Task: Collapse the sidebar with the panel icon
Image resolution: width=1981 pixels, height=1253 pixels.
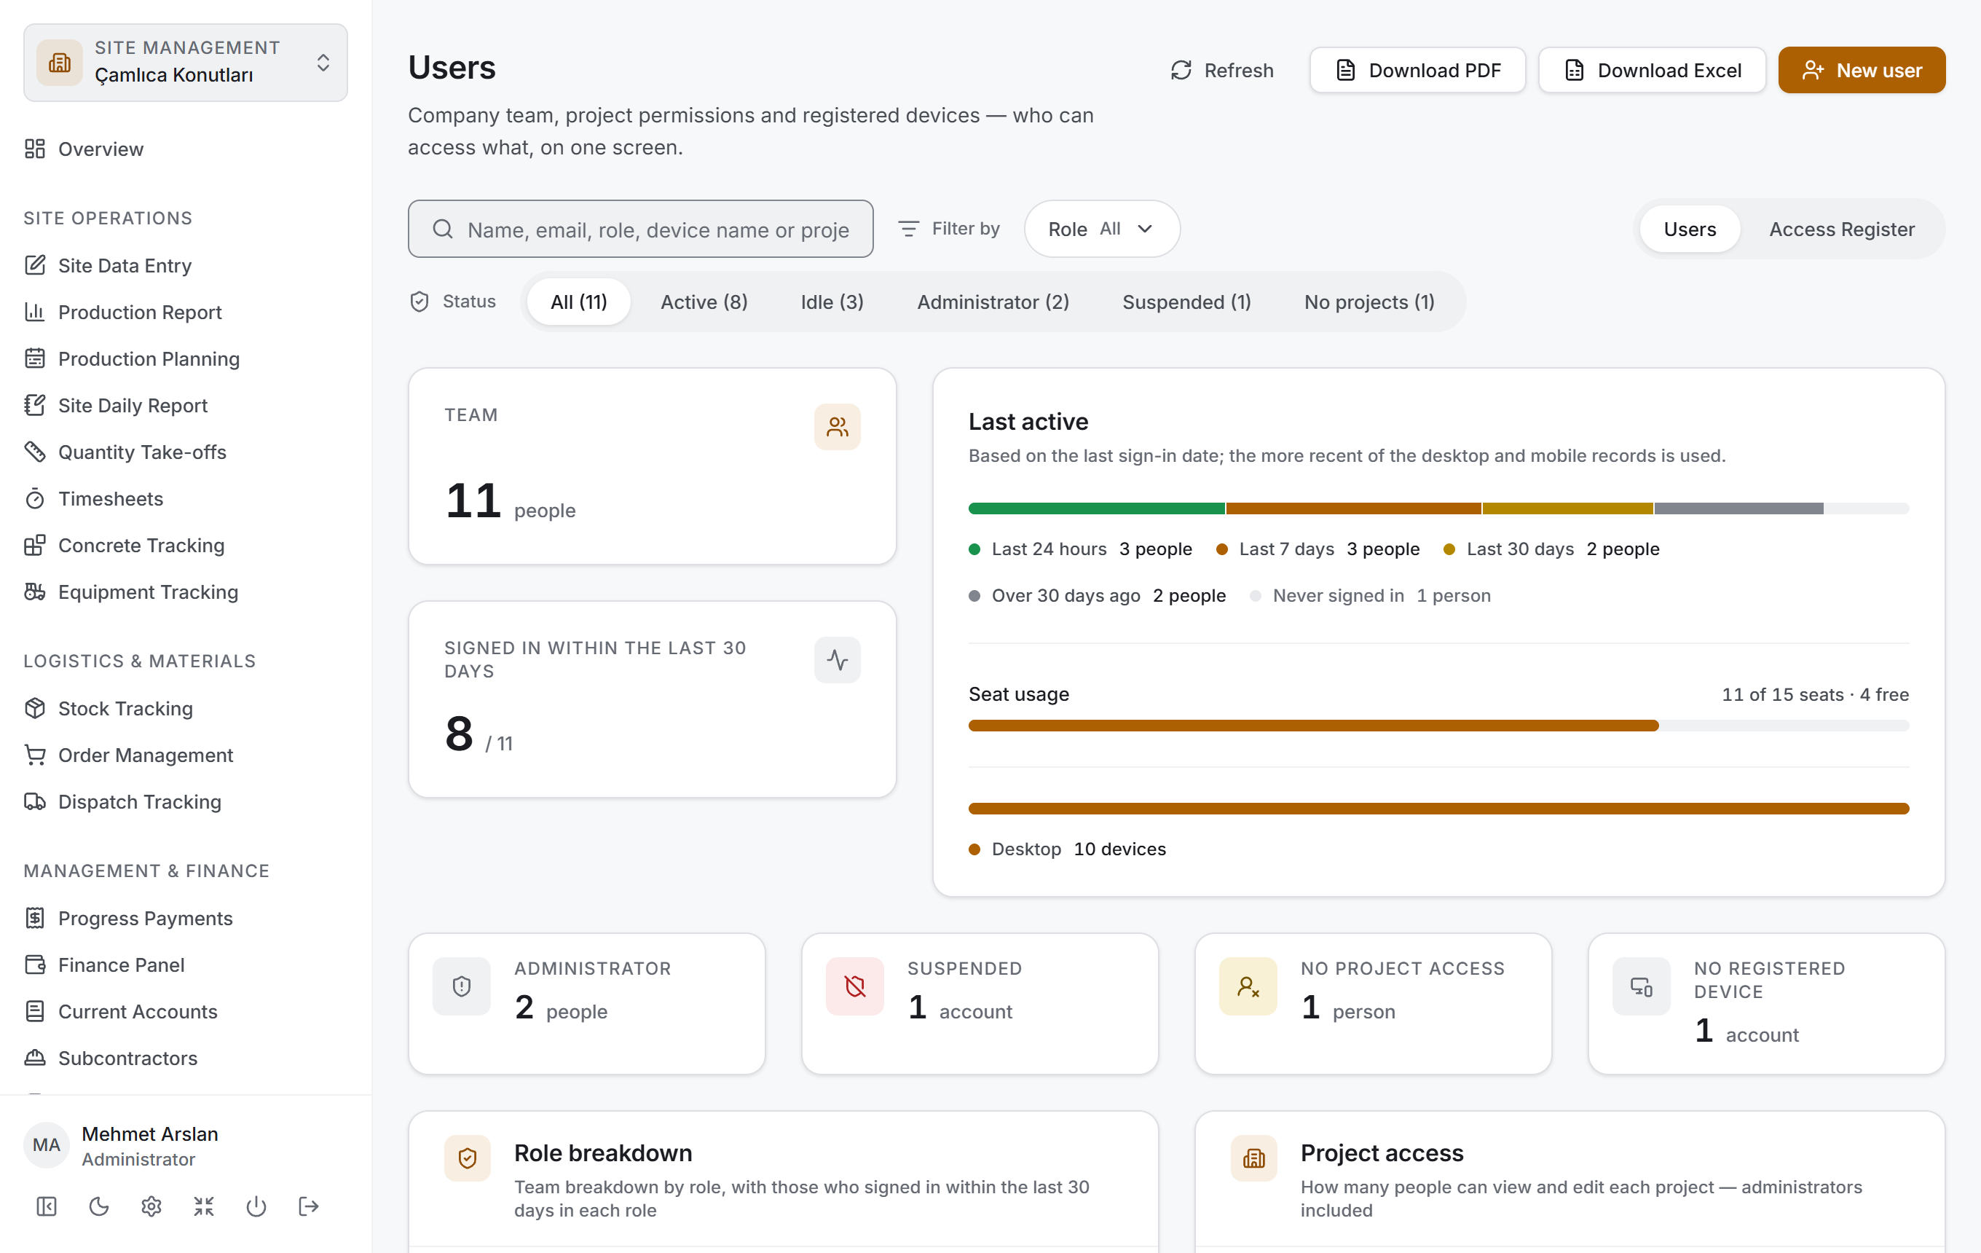Action: 47,1206
